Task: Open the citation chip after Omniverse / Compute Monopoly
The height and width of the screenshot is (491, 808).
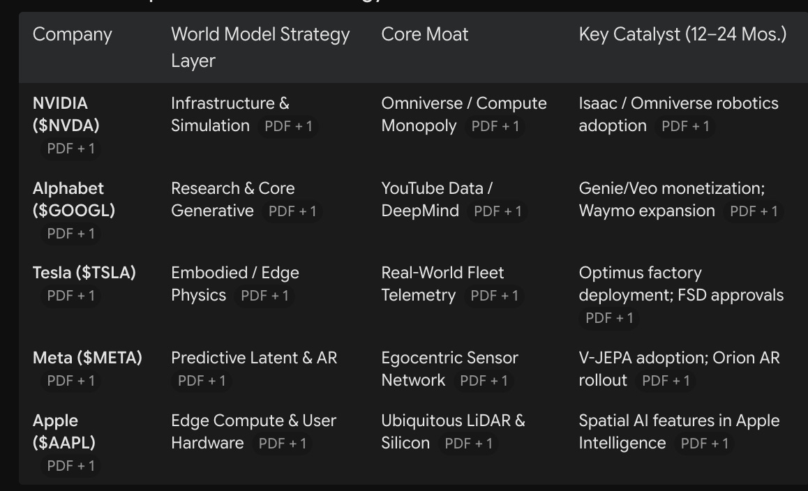Action: tap(495, 126)
